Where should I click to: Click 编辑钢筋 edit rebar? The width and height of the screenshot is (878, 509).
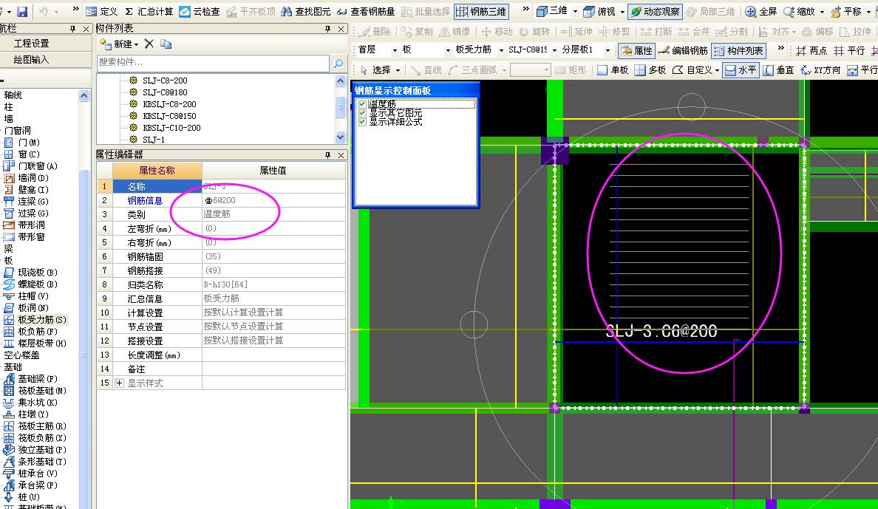click(x=683, y=50)
